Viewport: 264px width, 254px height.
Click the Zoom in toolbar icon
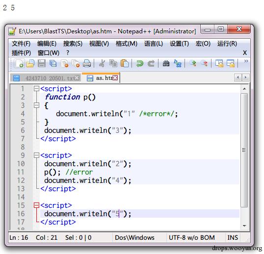tap(193, 64)
